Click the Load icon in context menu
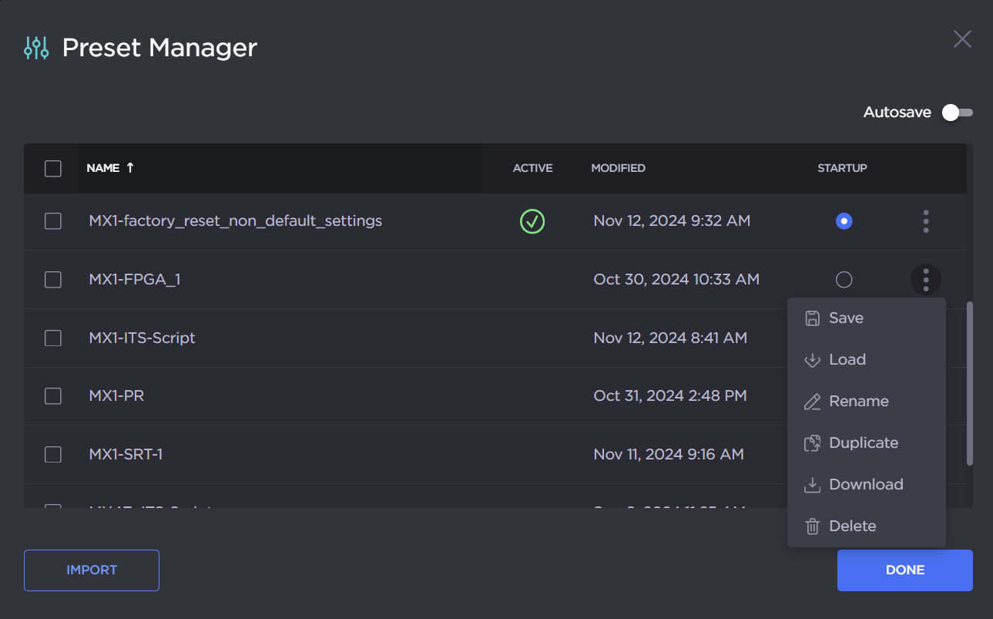 tap(812, 360)
